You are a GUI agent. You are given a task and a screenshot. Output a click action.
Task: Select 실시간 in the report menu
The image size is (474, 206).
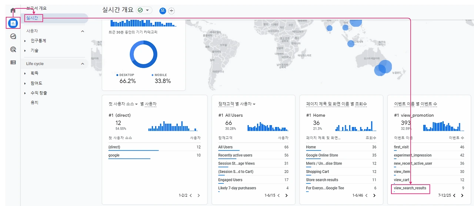tap(32, 18)
